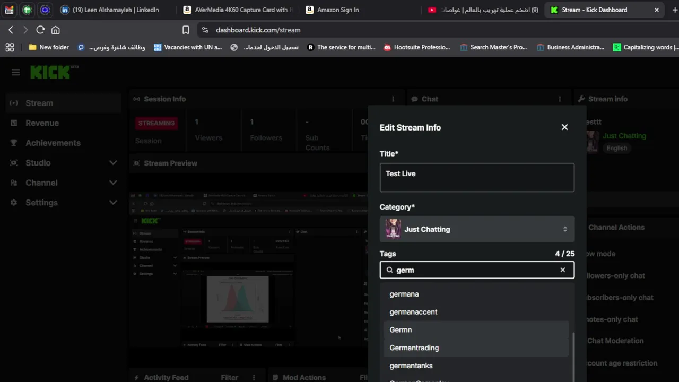Open the Session Info three-dot menu
The height and width of the screenshot is (382, 679).
(393, 99)
